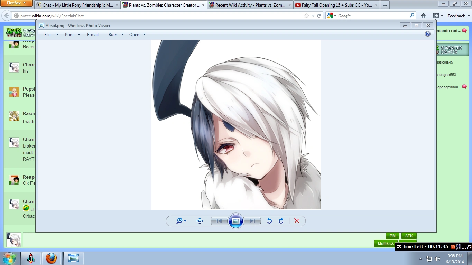View the previous image

coord(219,221)
